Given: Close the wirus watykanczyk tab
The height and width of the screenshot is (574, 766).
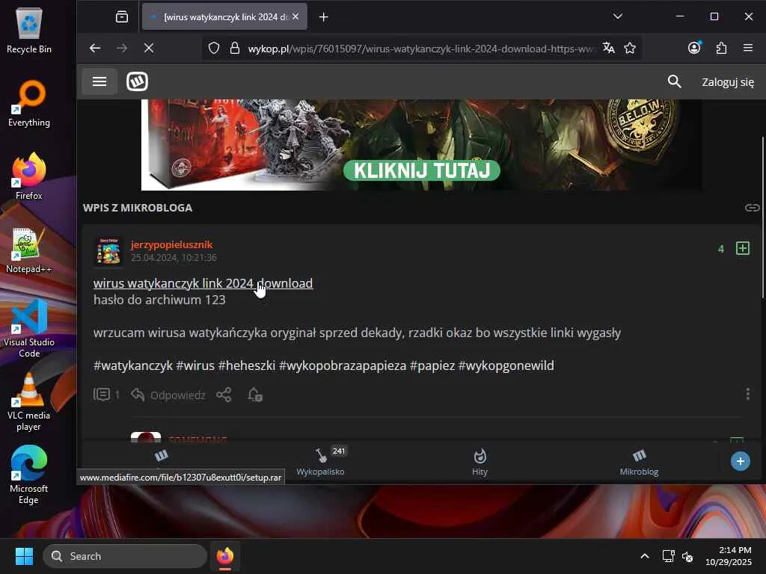Looking at the screenshot, I should pyautogui.click(x=295, y=16).
